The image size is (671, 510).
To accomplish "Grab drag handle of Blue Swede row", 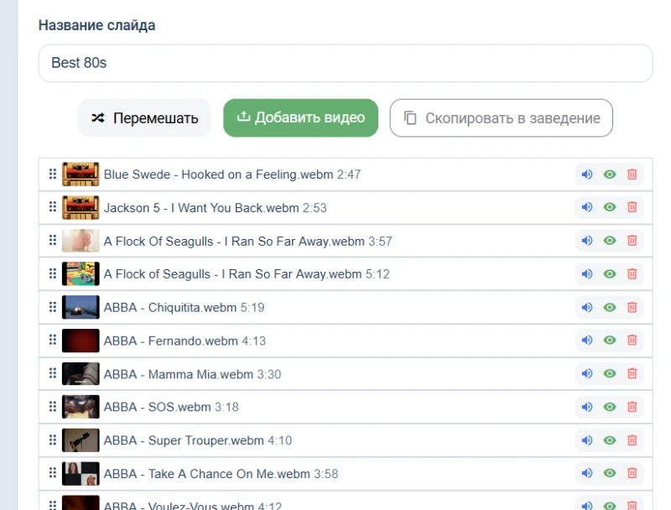I will pos(53,174).
